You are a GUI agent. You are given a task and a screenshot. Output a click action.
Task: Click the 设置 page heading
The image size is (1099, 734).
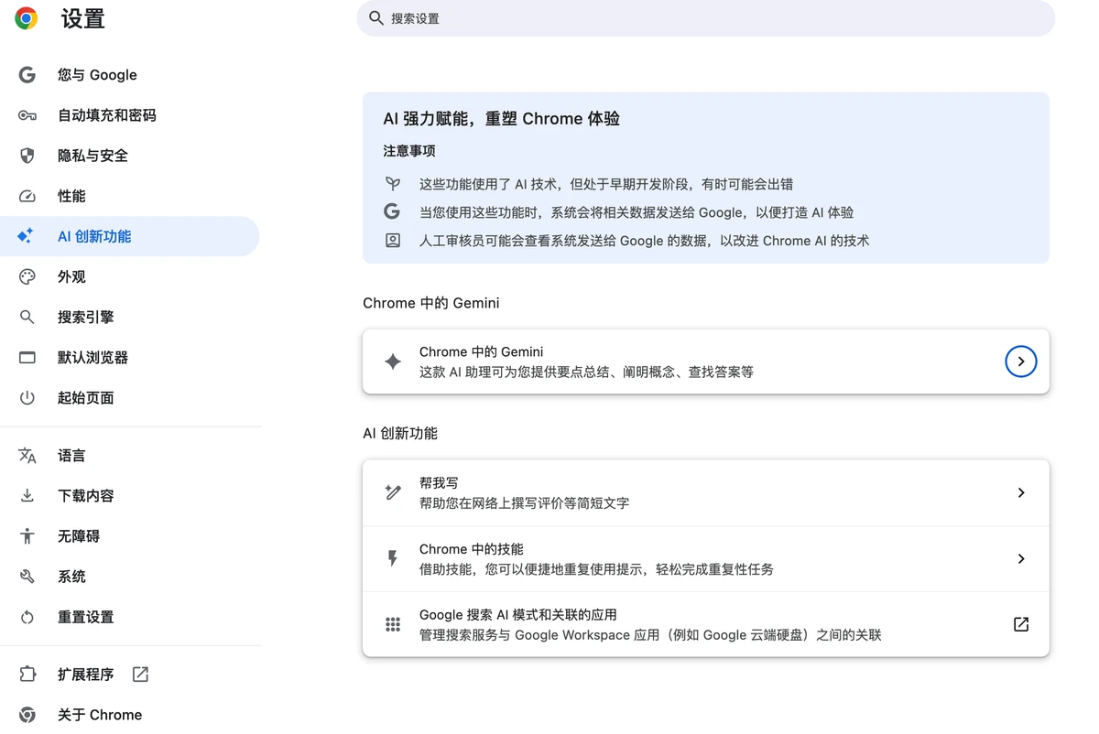[83, 18]
